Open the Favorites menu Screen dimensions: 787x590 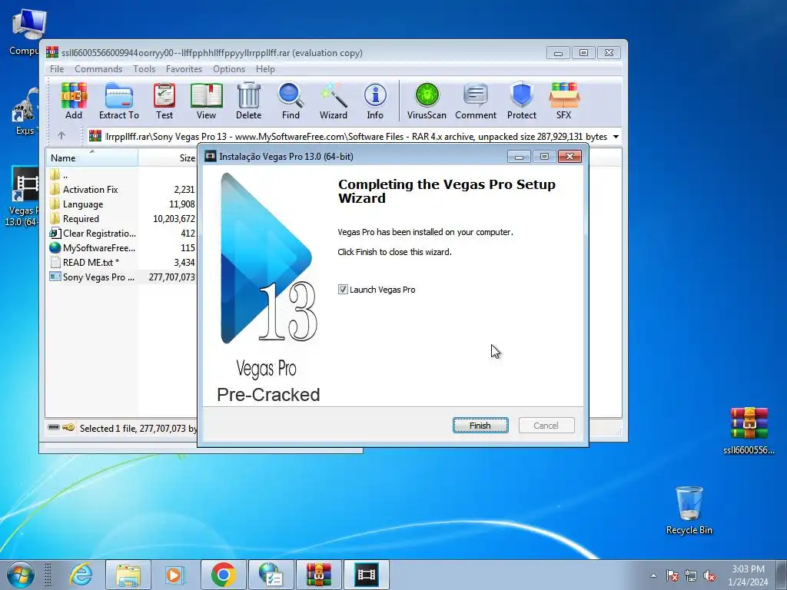pyautogui.click(x=184, y=68)
